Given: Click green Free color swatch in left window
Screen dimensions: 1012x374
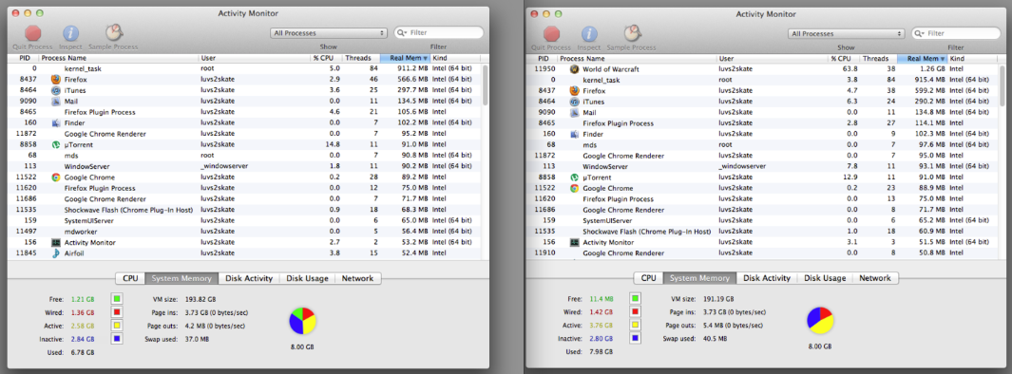Looking at the screenshot, I should point(117,299).
